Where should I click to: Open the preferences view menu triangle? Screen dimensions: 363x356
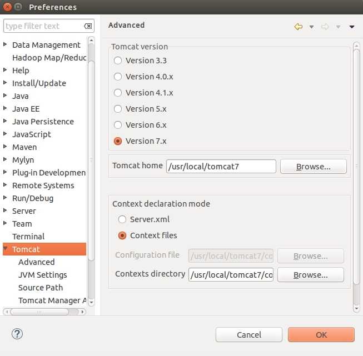(352, 27)
